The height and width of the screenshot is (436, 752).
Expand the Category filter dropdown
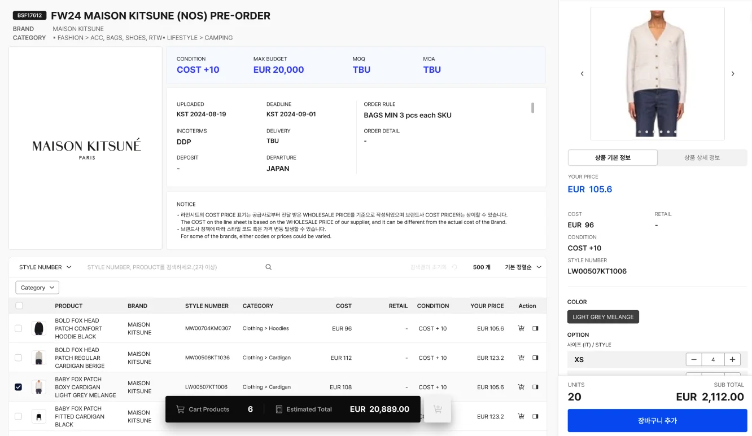[x=37, y=288]
